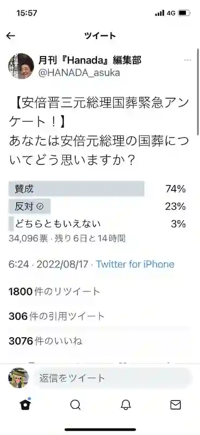This screenshot has height=435, width=200.
Task: Open the Messages envelope icon
Action: pos(176,405)
